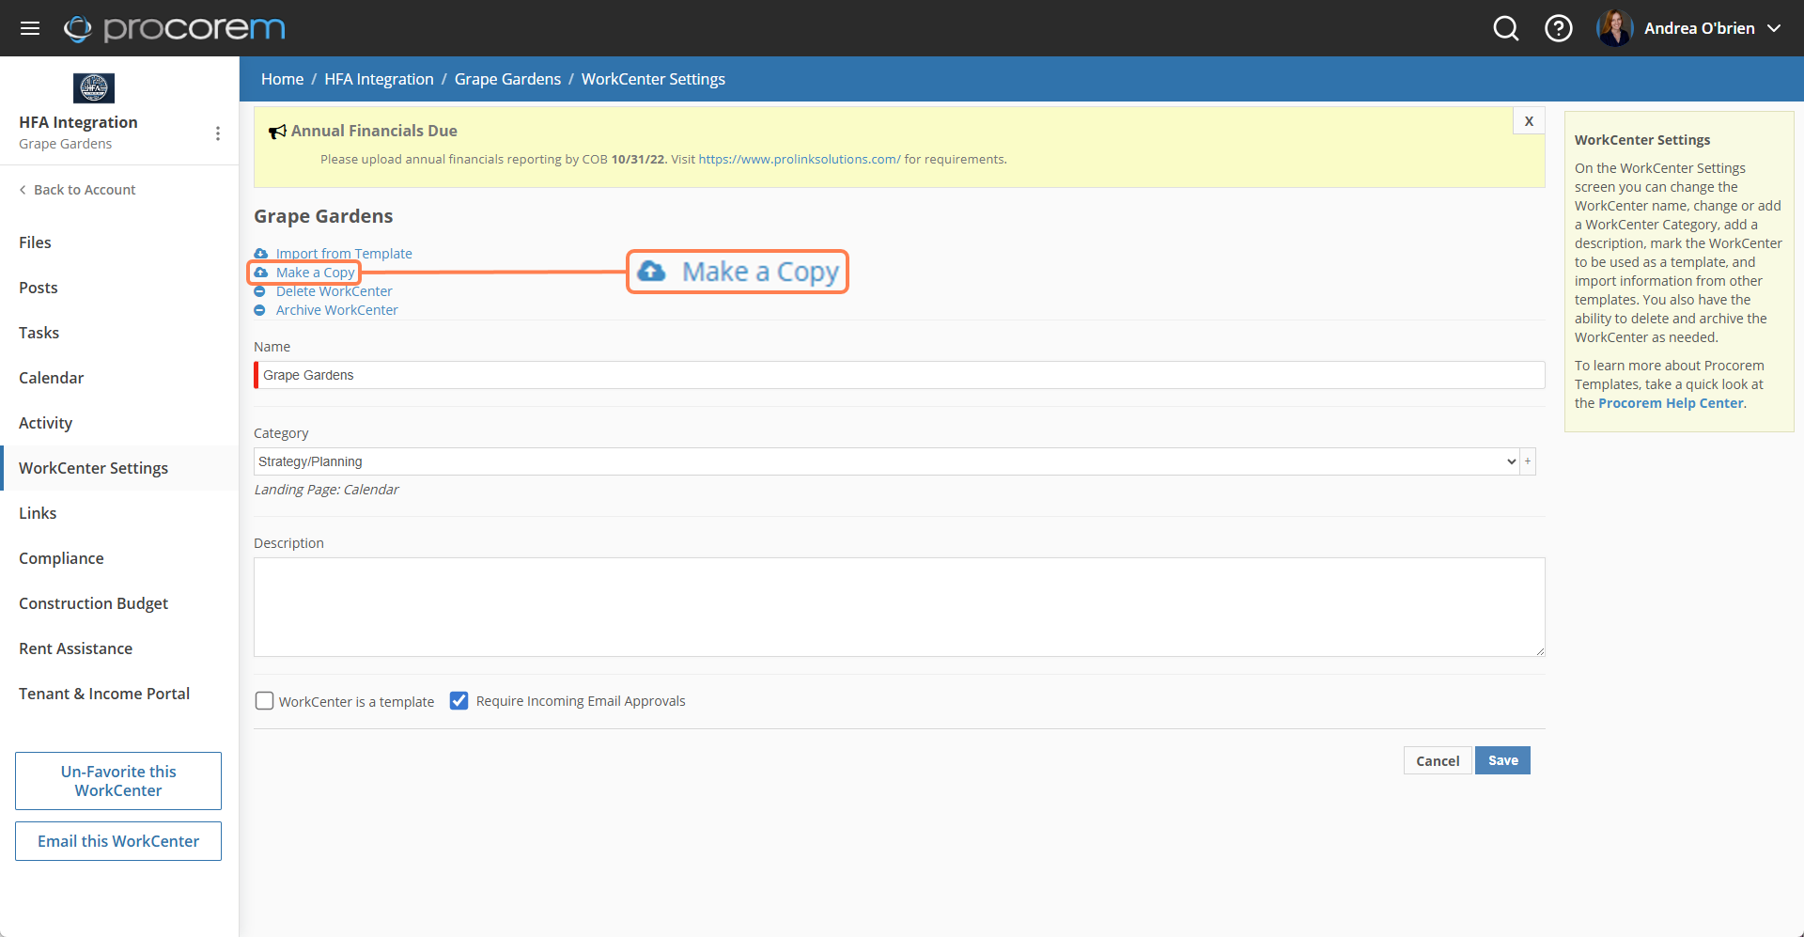Go to WorkCenter Settings breadcrumb
Image resolution: width=1804 pixels, height=937 pixels.
653,79
